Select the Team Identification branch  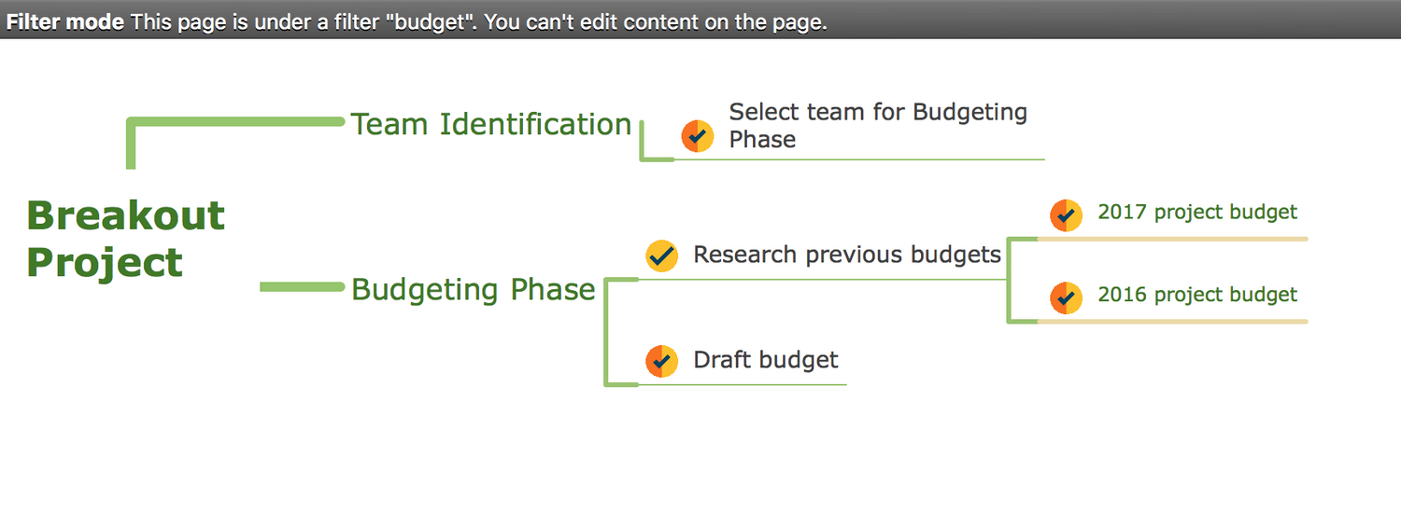[x=491, y=123]
